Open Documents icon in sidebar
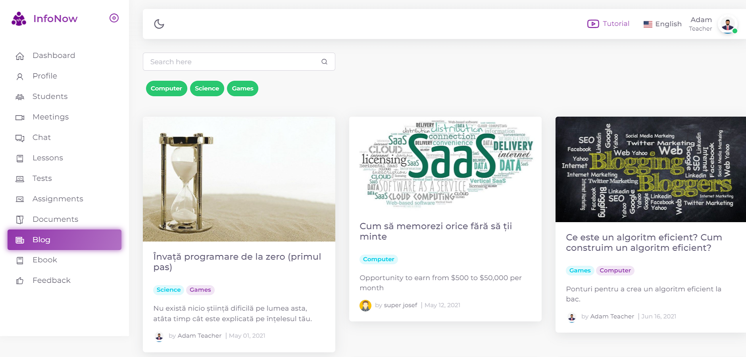This screenshot has height=357, width=746. tap(20, 219)
